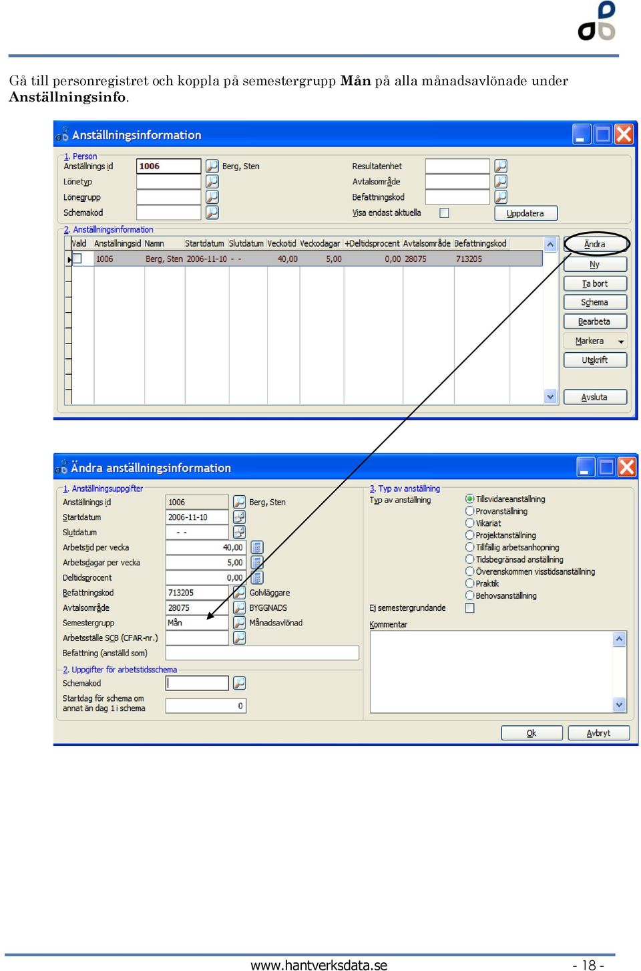Click the Befattning (anställd som) field
The image size is (641, 971).
pos(262,653)
